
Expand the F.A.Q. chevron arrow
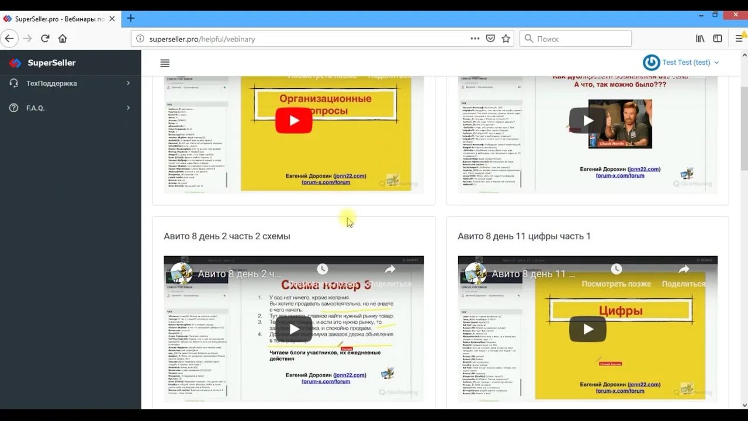coord(128,108)
